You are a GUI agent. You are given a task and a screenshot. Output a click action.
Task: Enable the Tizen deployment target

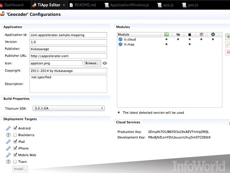[x=15, y=162]
